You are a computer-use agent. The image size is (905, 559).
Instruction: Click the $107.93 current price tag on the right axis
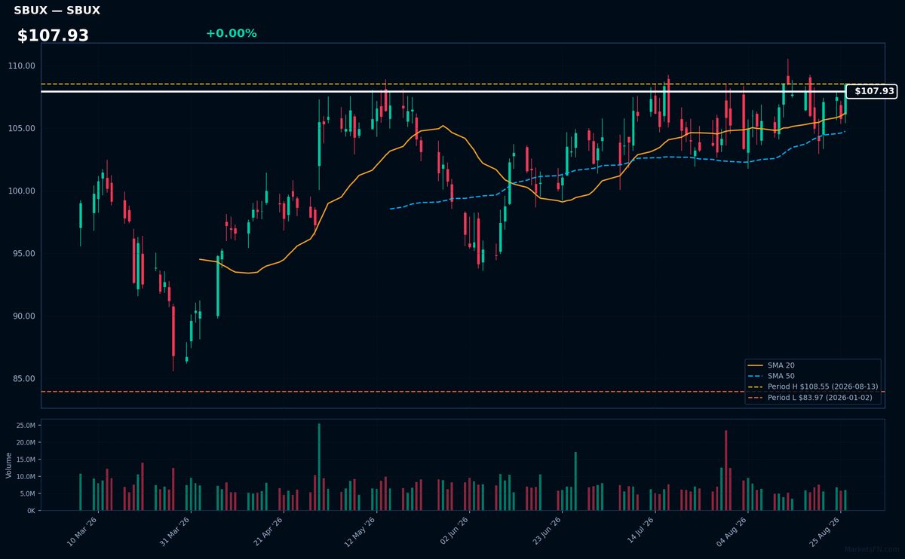coord(872,91)
